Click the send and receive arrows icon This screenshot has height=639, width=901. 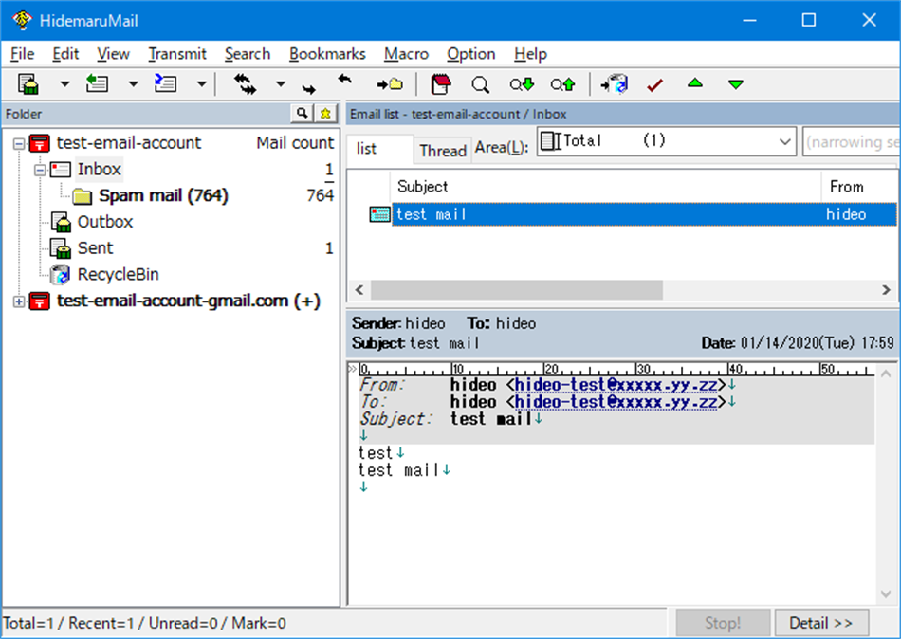tap(246, 83)
